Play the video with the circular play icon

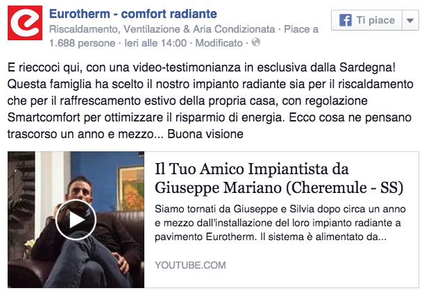point(76,220)
